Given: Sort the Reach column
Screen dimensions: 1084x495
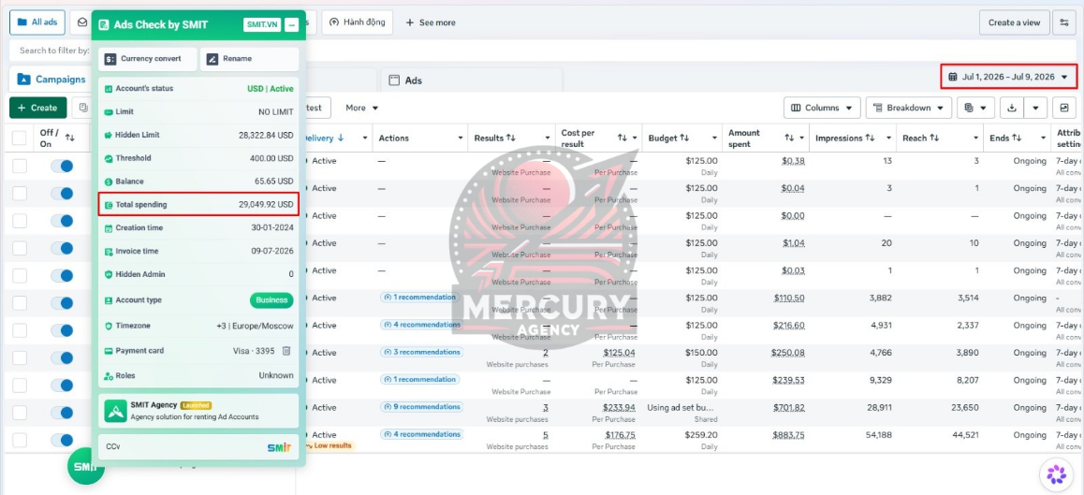Looking at the screenshot, I should point(934,138).
